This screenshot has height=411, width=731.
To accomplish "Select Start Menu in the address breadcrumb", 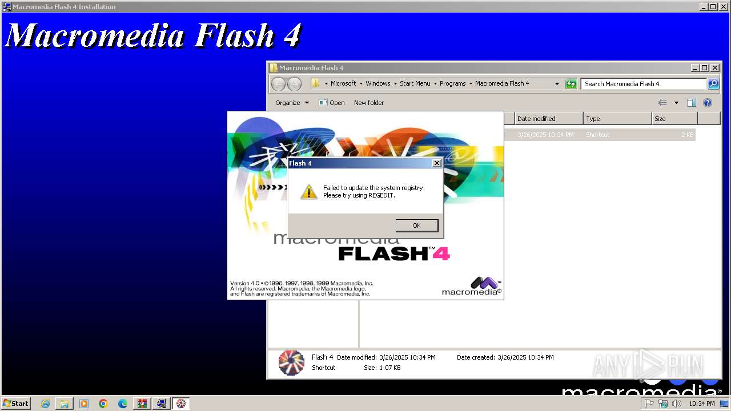I will [x=415, y=83].
